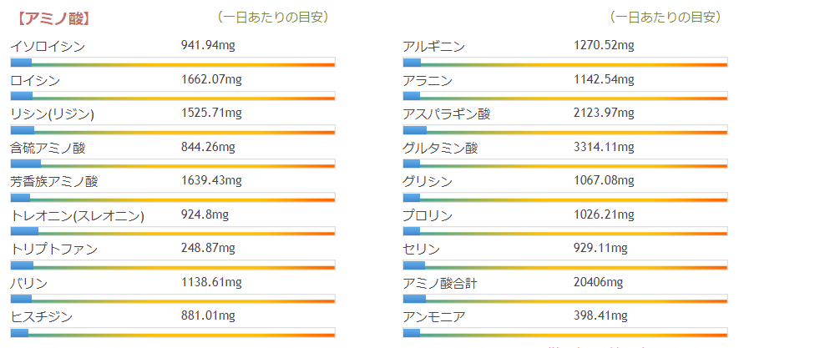Viewport: 830px width, 348px height.
Task: Click the アスパラギン酸 gauge bar
Action: tap(564, 130)
